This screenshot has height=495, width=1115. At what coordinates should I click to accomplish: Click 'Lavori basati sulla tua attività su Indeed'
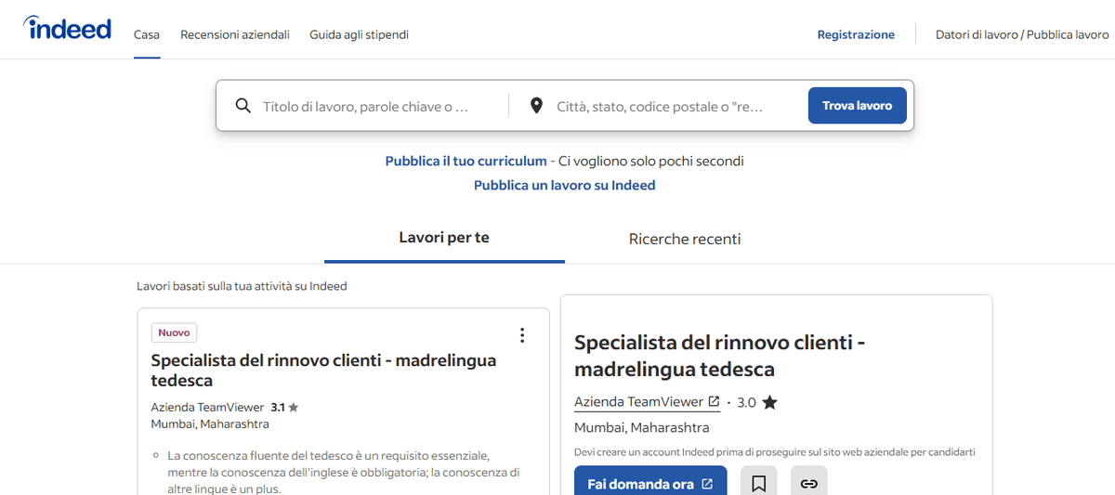coord(242,286)
